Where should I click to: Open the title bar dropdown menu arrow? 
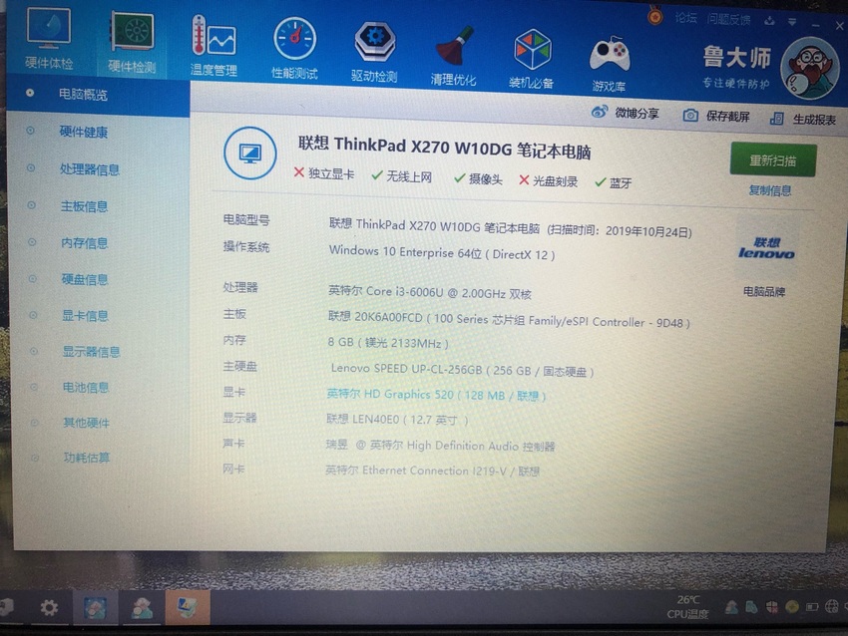(792, 22)
